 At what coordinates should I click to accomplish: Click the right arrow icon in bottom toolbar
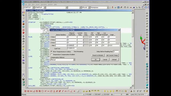[x=134, y=91]
